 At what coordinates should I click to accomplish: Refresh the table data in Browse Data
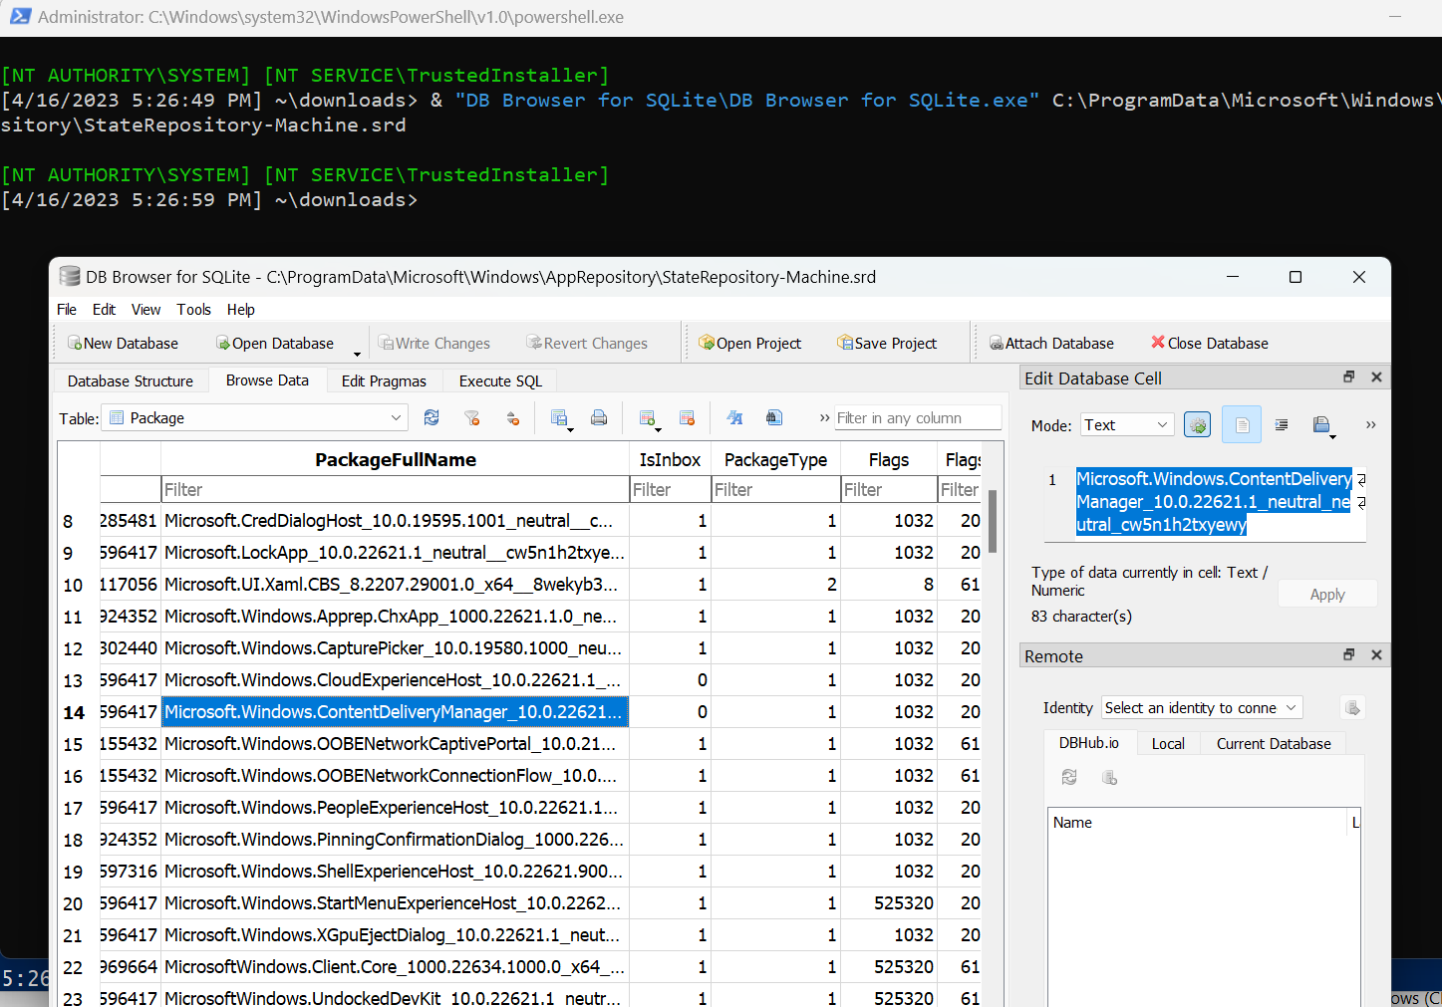click(x=432, y=418)
